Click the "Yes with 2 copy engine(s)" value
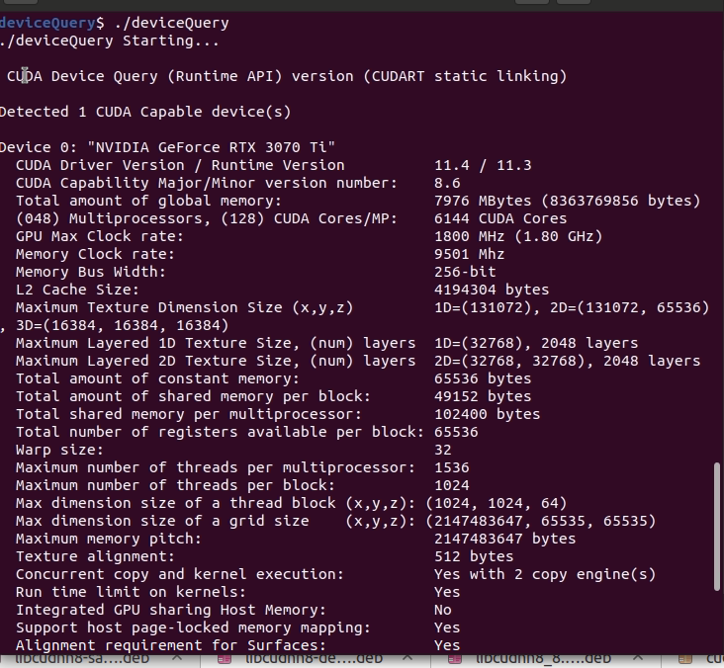This screenshot has height=668, width=724. point(544,574)
